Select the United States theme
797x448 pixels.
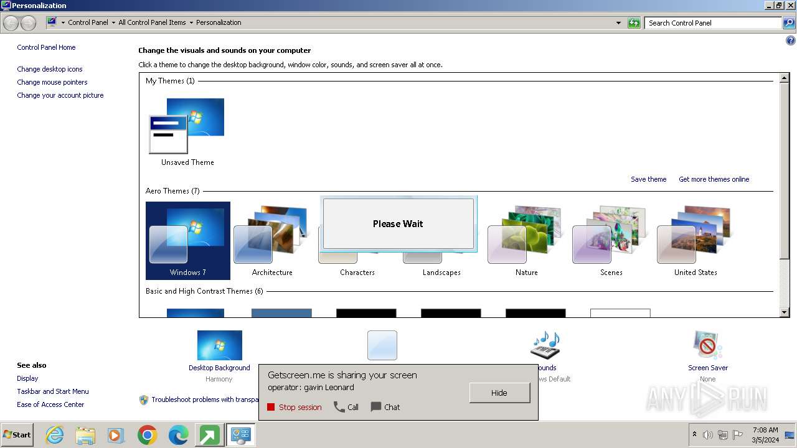point(696,240)
